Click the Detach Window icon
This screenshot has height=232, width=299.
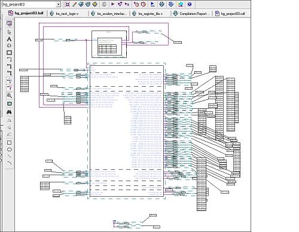9,24
